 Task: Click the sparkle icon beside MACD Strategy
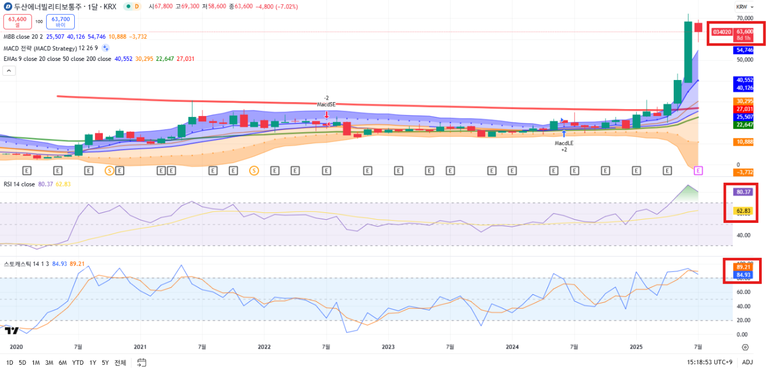105,48
